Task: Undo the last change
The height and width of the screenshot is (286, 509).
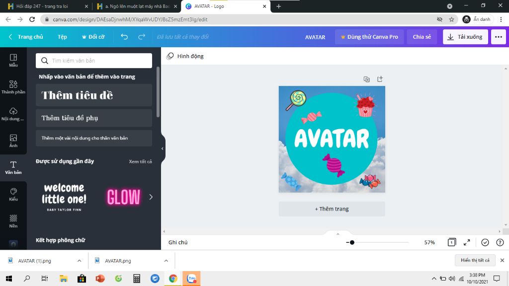Action: 124,37
